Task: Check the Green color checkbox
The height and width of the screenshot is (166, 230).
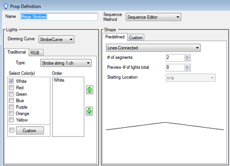Action: tap(11, 94)
